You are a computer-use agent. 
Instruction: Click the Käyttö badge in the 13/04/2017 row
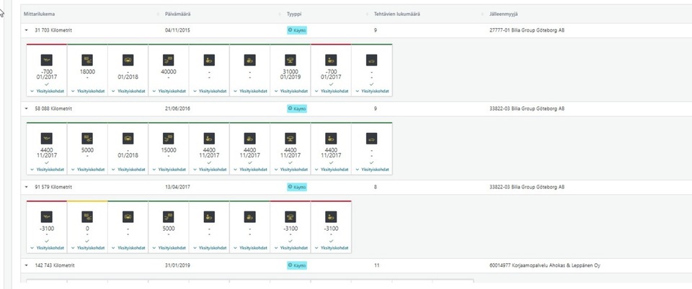297,187
